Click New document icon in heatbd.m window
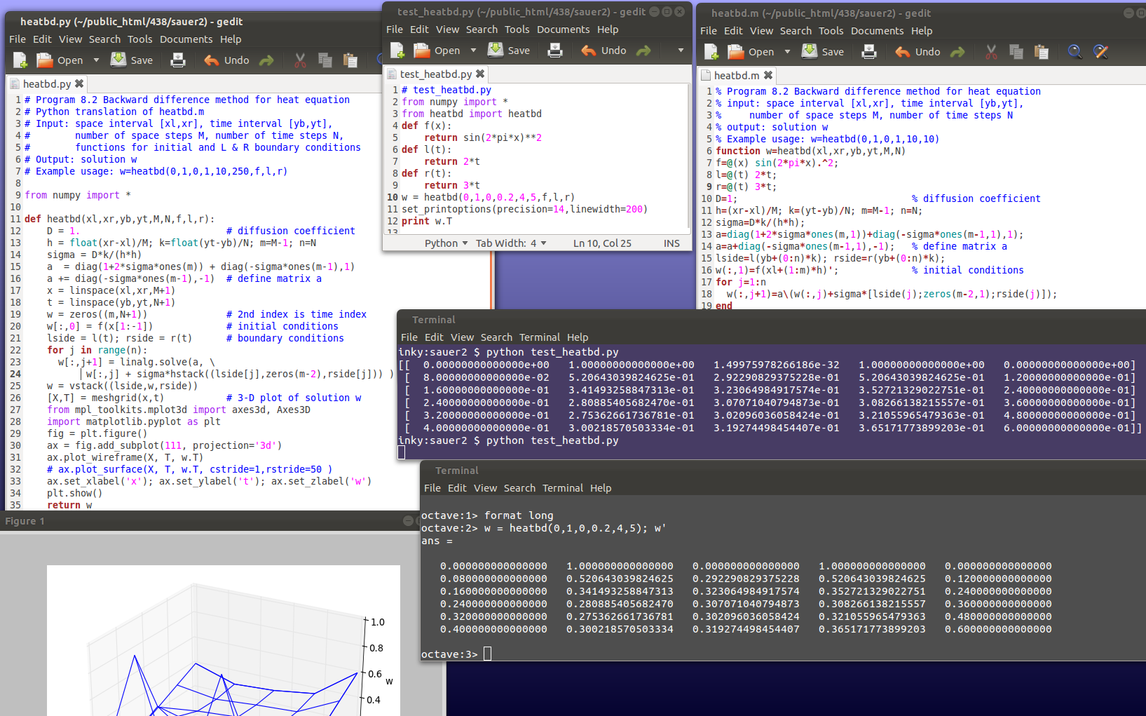Viewport: 1146px width, 716px height. (711, 52)
